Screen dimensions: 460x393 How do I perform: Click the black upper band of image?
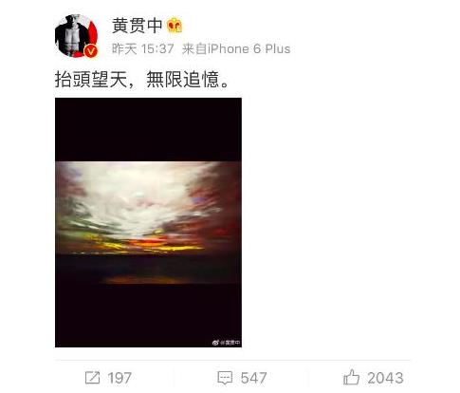pos(148,129)
